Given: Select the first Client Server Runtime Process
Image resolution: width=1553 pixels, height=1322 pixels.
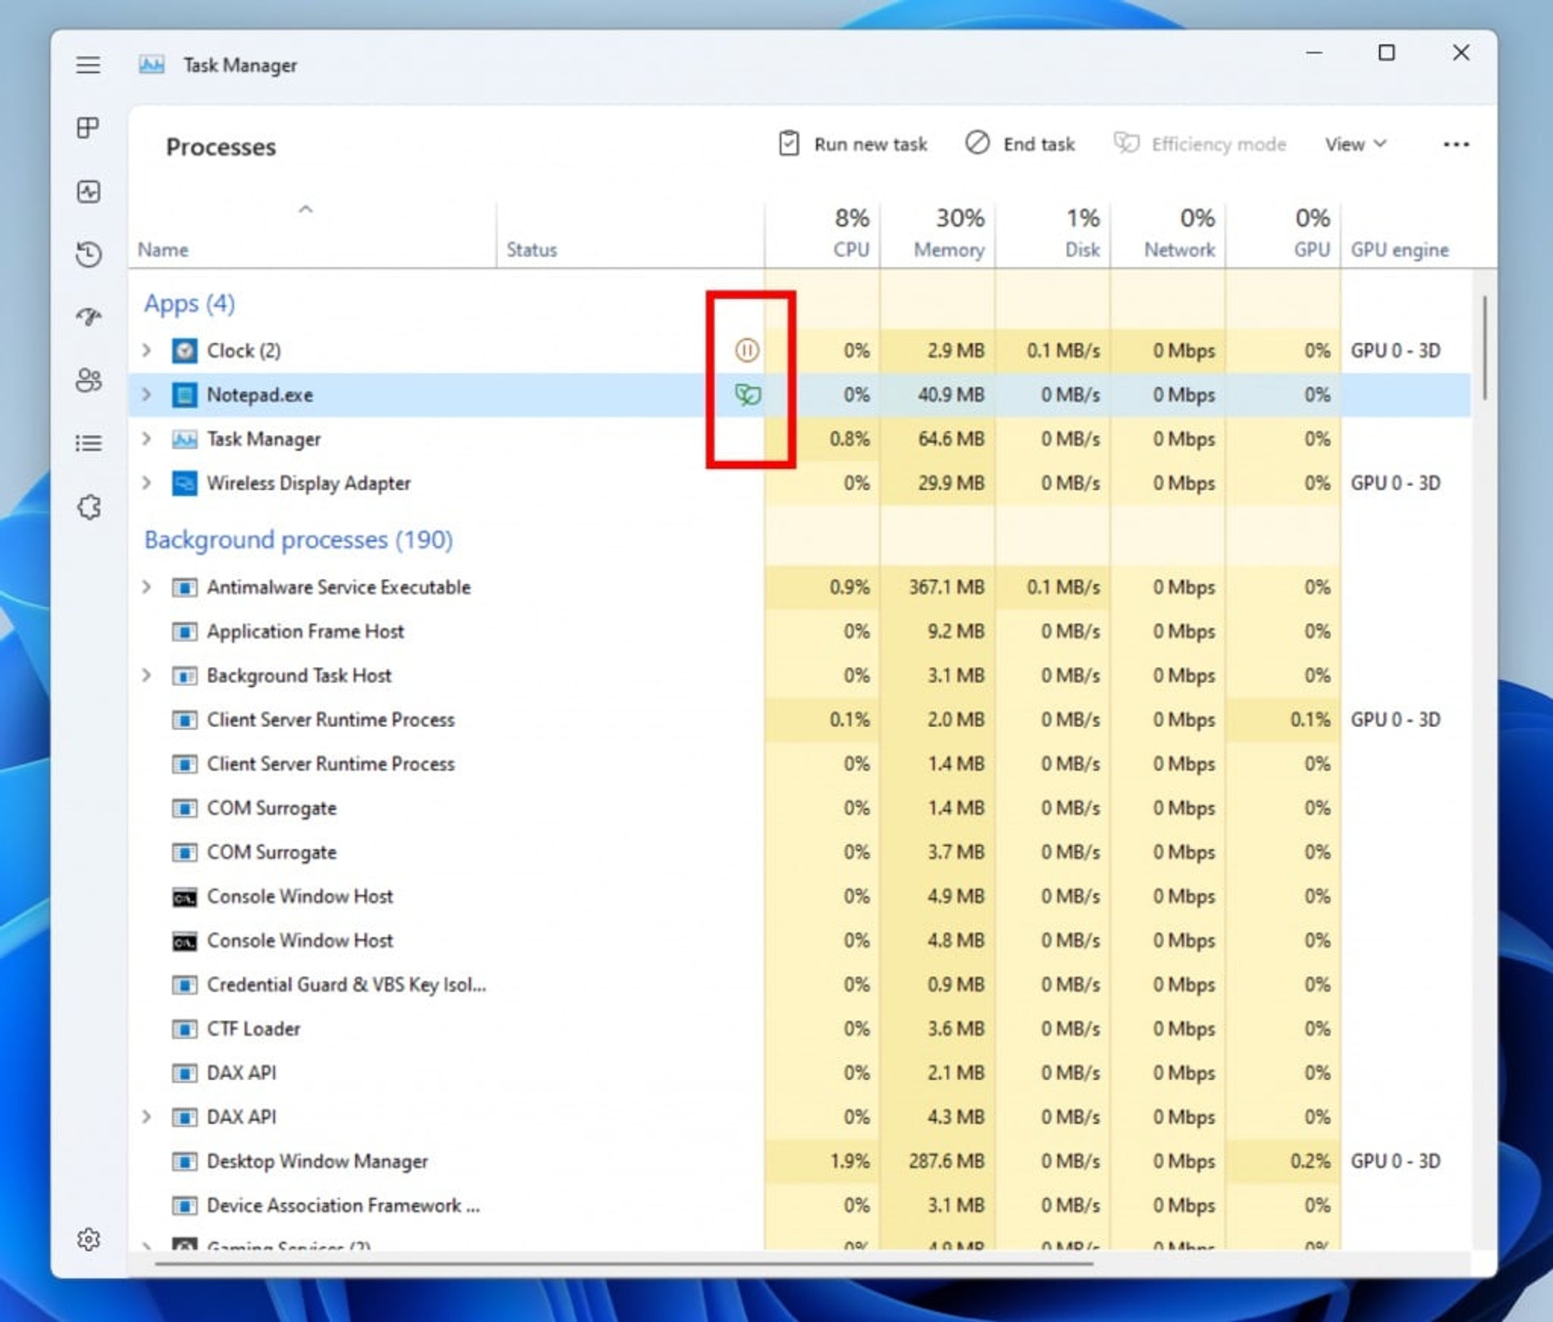Looking at the screenshot, I should pos(799,720).
